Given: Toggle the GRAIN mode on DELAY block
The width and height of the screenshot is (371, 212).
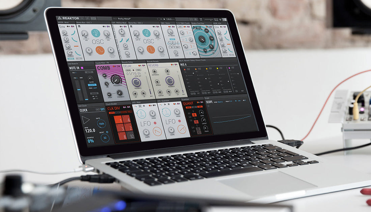Looking at the screenshot, I should click(x=128, y=70).
